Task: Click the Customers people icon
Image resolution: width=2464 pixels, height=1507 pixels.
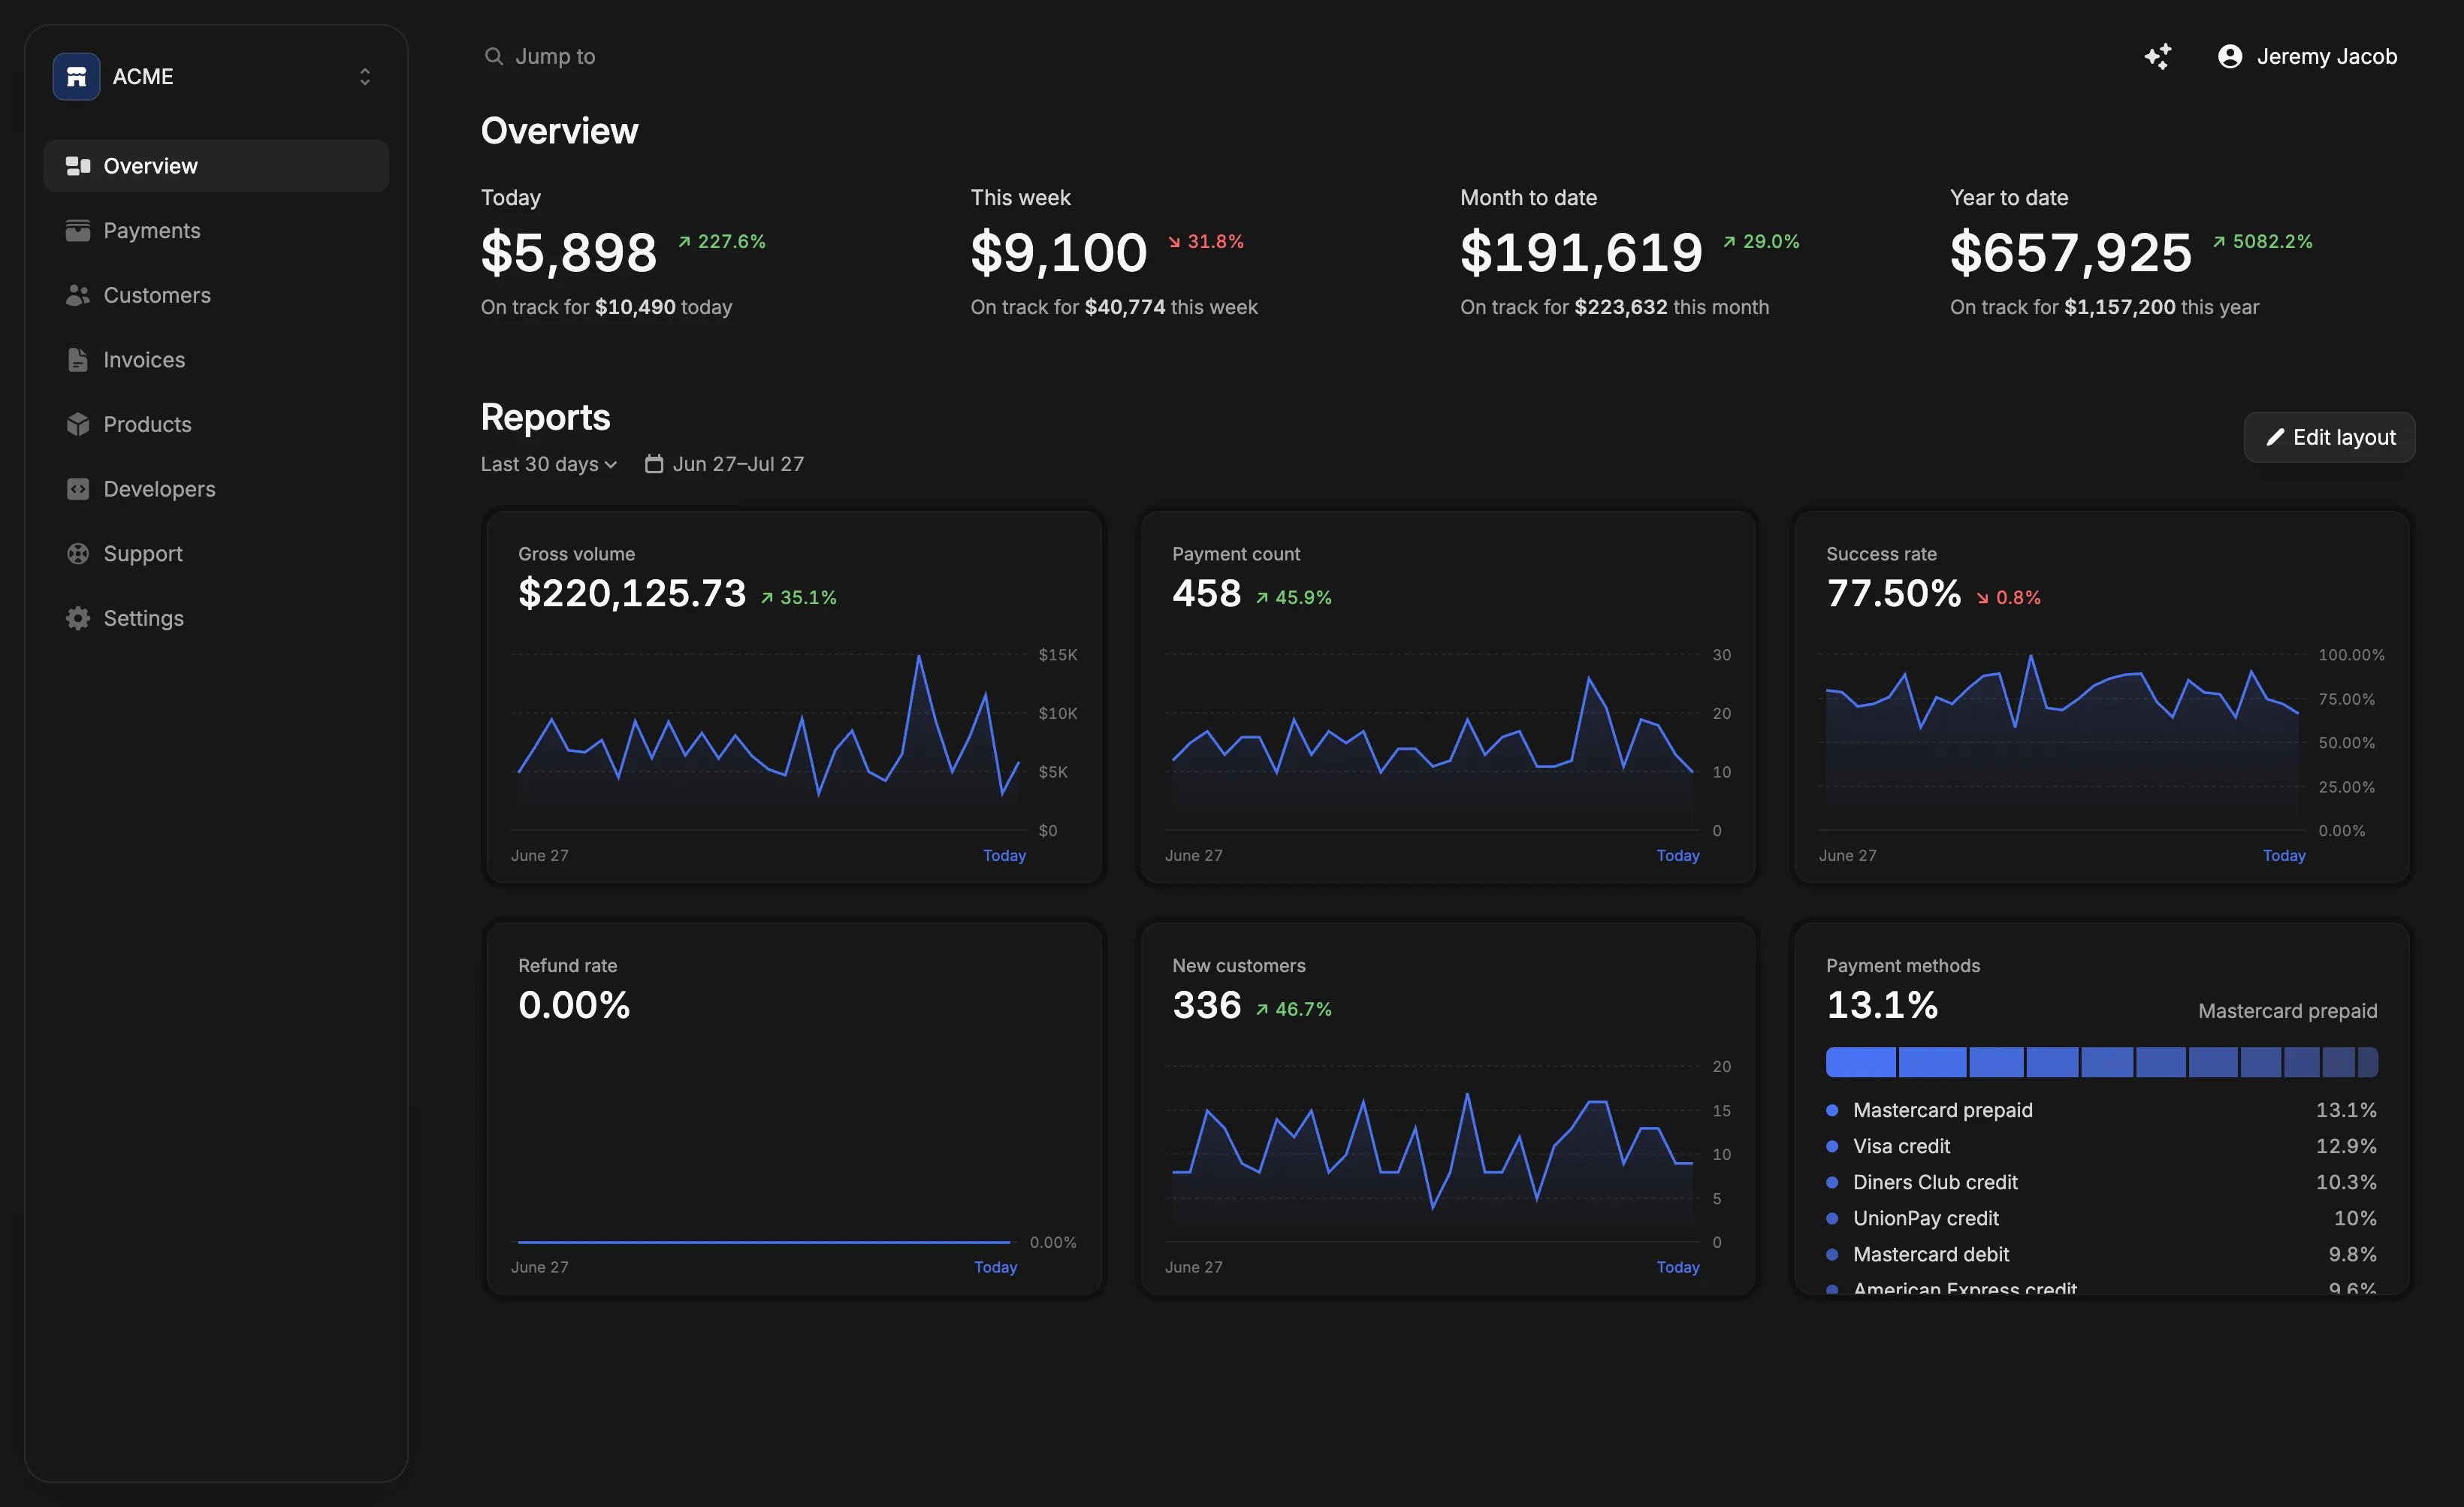Action: click(78, 295)
